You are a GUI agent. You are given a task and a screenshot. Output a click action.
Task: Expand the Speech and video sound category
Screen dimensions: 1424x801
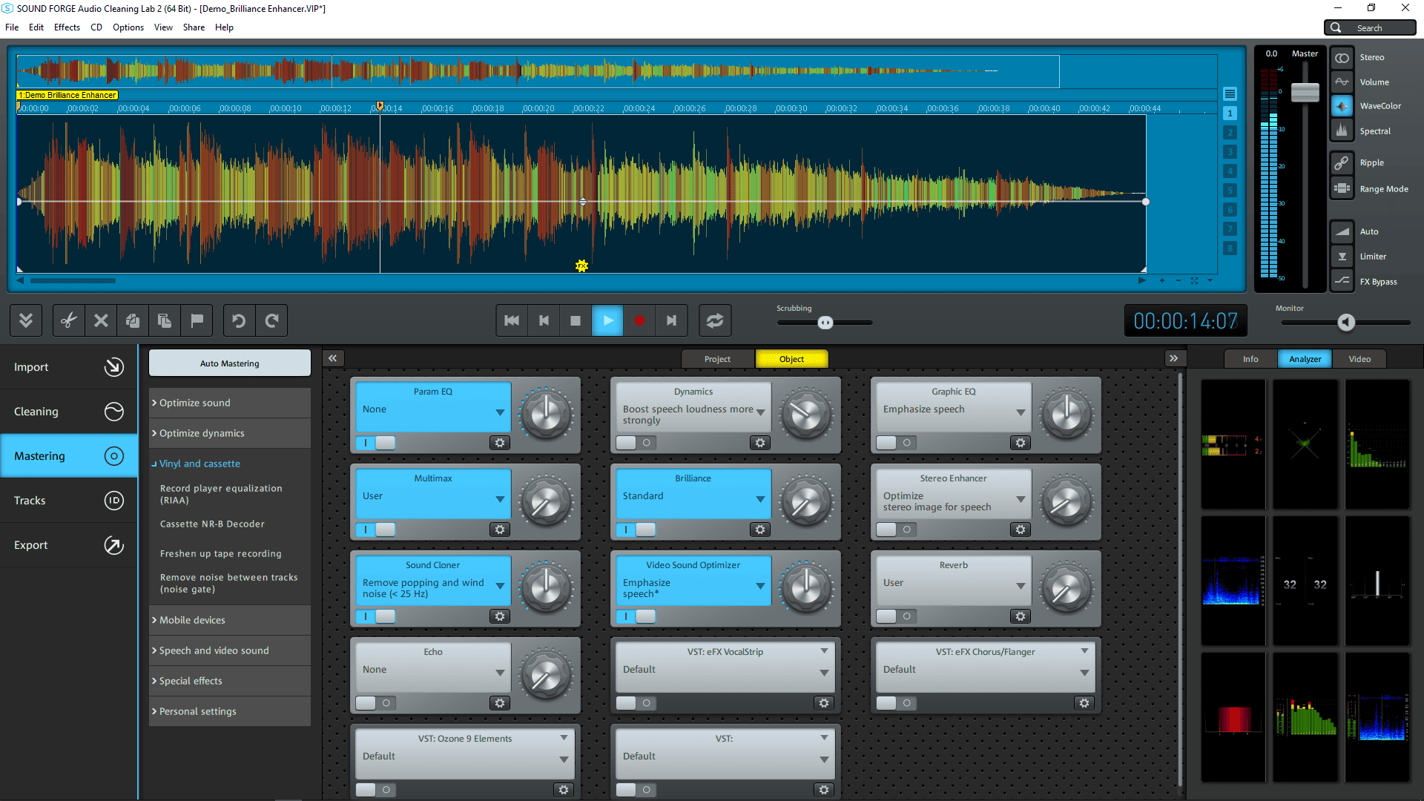coord(230,650)
